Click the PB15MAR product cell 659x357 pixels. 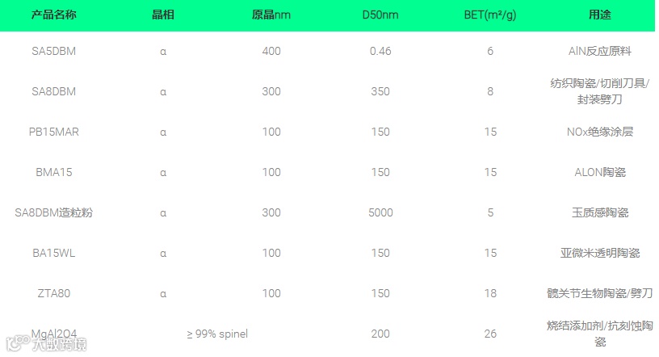point(54,132)
